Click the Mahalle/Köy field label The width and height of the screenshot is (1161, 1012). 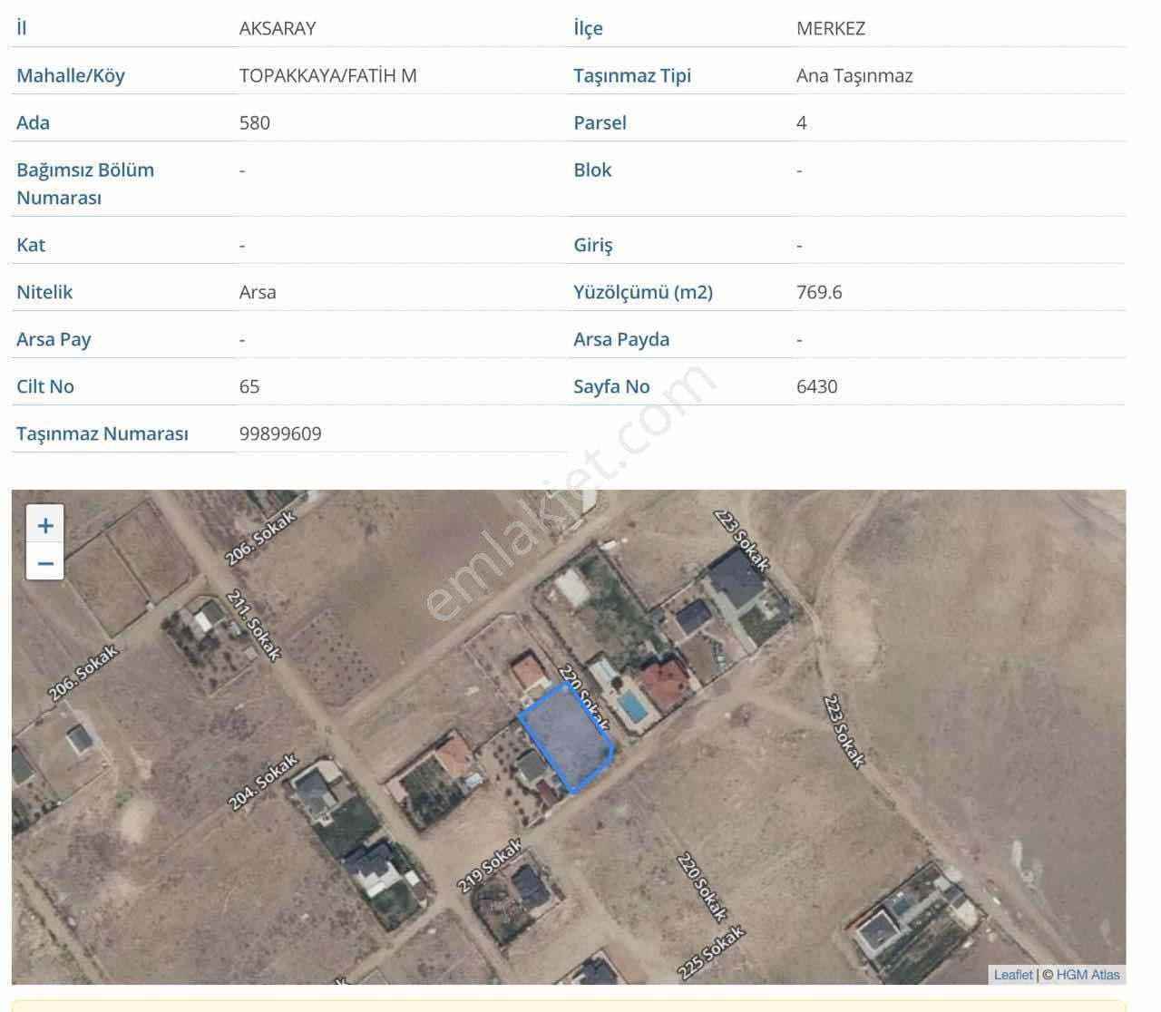[x=71, y=75]
